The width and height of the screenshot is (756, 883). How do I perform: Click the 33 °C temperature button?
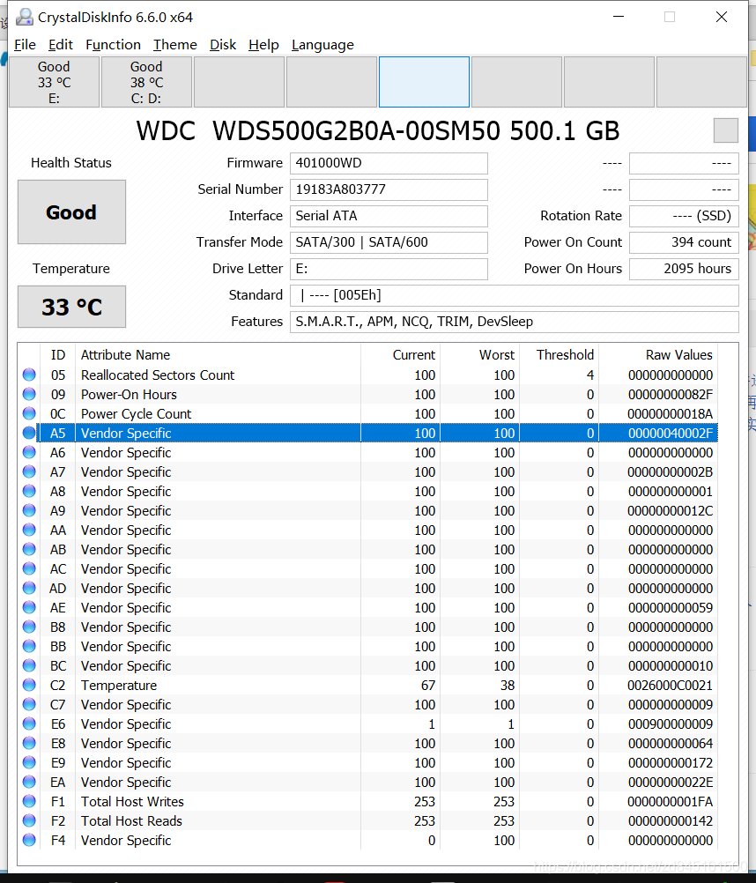click(71, 307)
